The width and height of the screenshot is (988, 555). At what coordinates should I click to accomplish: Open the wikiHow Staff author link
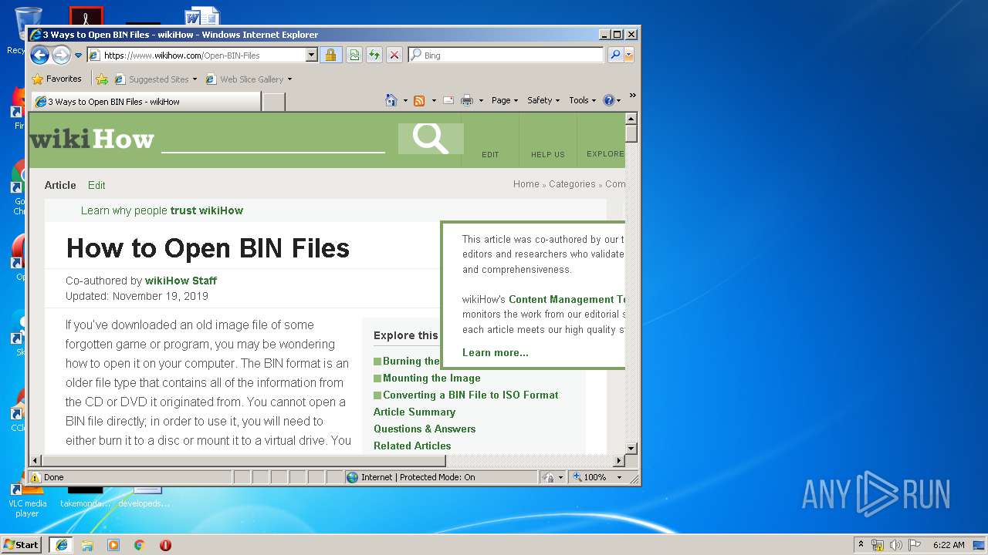[x=181, y=281]
